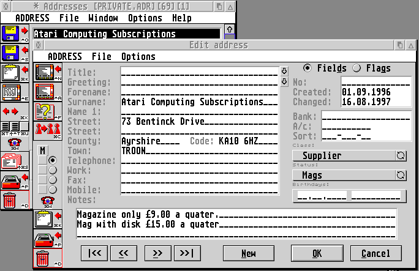Select the Mobile row radio button
Image resolution: width=419 pixels, height=271 pixels.
point(53,190)
